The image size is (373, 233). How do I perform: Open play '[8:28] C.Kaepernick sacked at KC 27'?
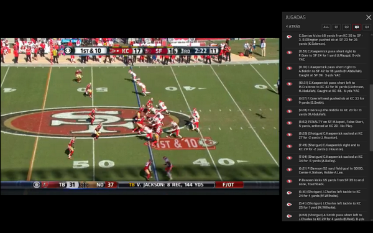click(326, 135)
